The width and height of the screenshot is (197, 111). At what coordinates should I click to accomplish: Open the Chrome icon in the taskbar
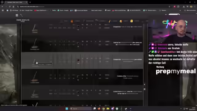(x=103, y=109)
